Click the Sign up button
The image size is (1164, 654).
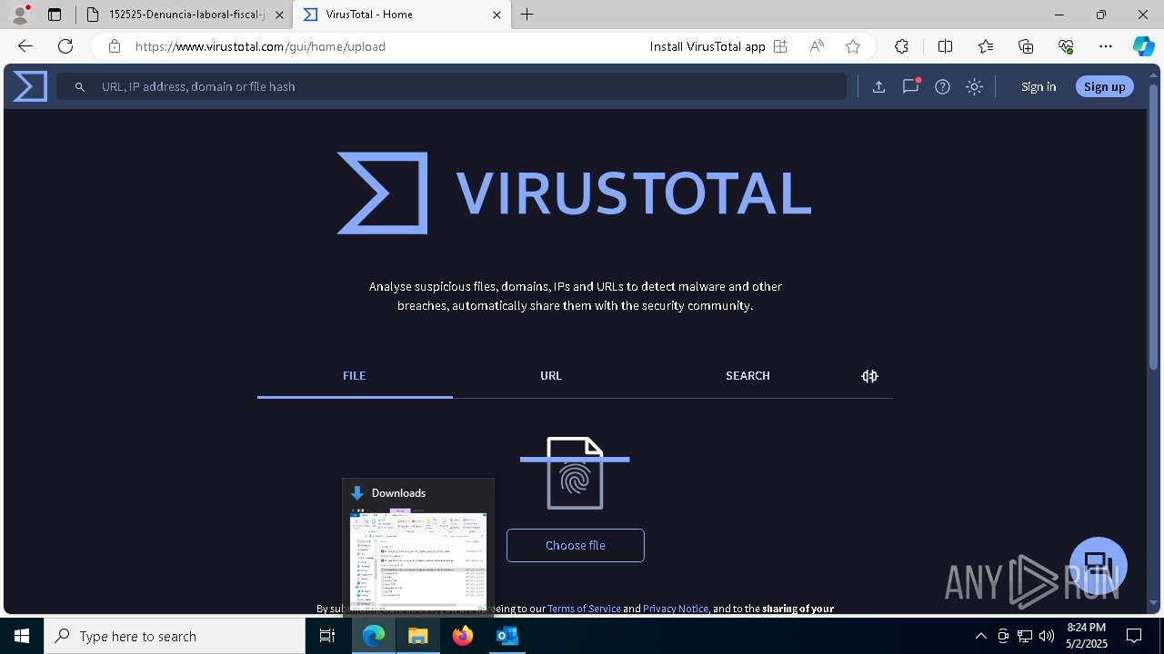point(1104,86)
